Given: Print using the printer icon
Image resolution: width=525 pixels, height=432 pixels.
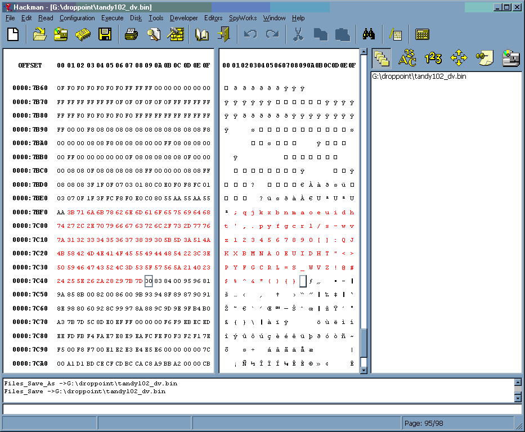Looking at the screenshot, I should point(131,34).
